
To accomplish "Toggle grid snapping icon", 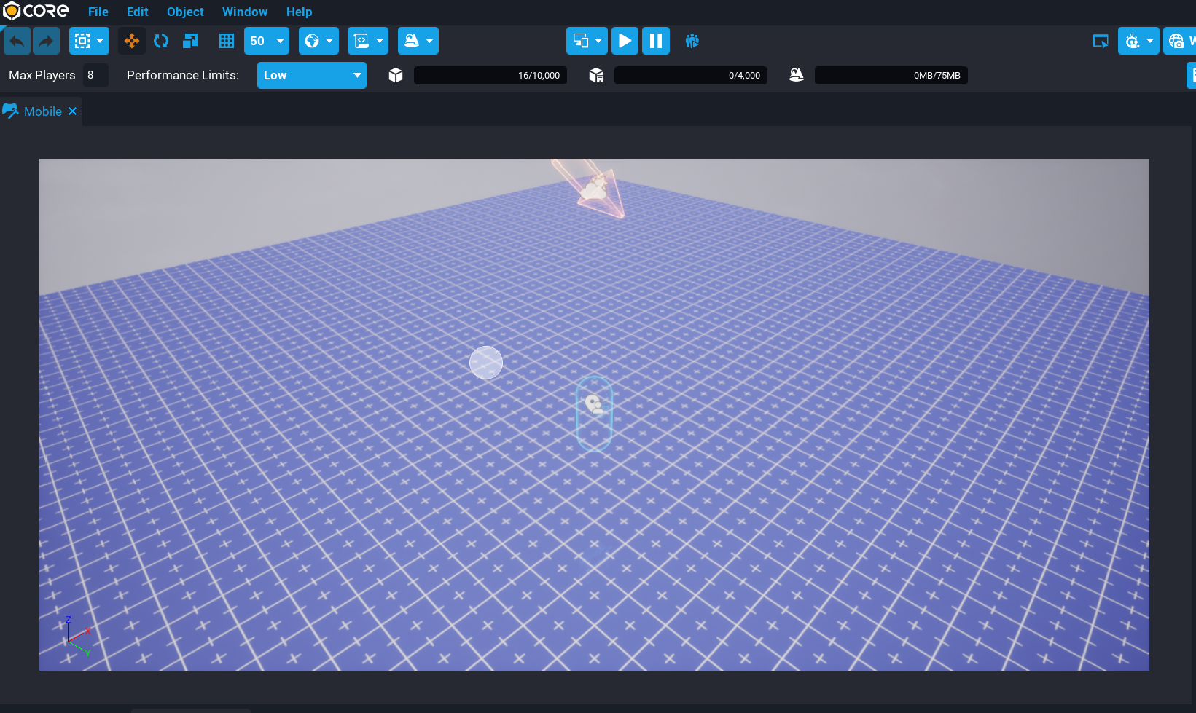I will (x=227, y=41).
